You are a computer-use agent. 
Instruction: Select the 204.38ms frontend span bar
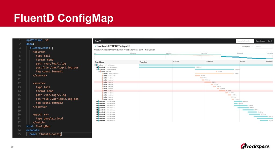click(x=214, y=69)
